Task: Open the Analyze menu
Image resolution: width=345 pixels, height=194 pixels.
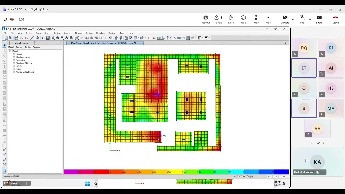Action: click(x=68, y=33)
